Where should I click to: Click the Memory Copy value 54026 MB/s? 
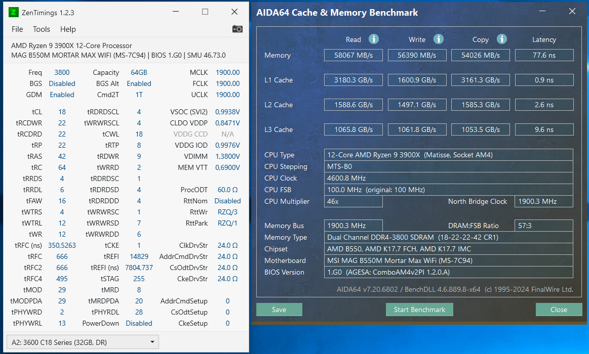481,55
